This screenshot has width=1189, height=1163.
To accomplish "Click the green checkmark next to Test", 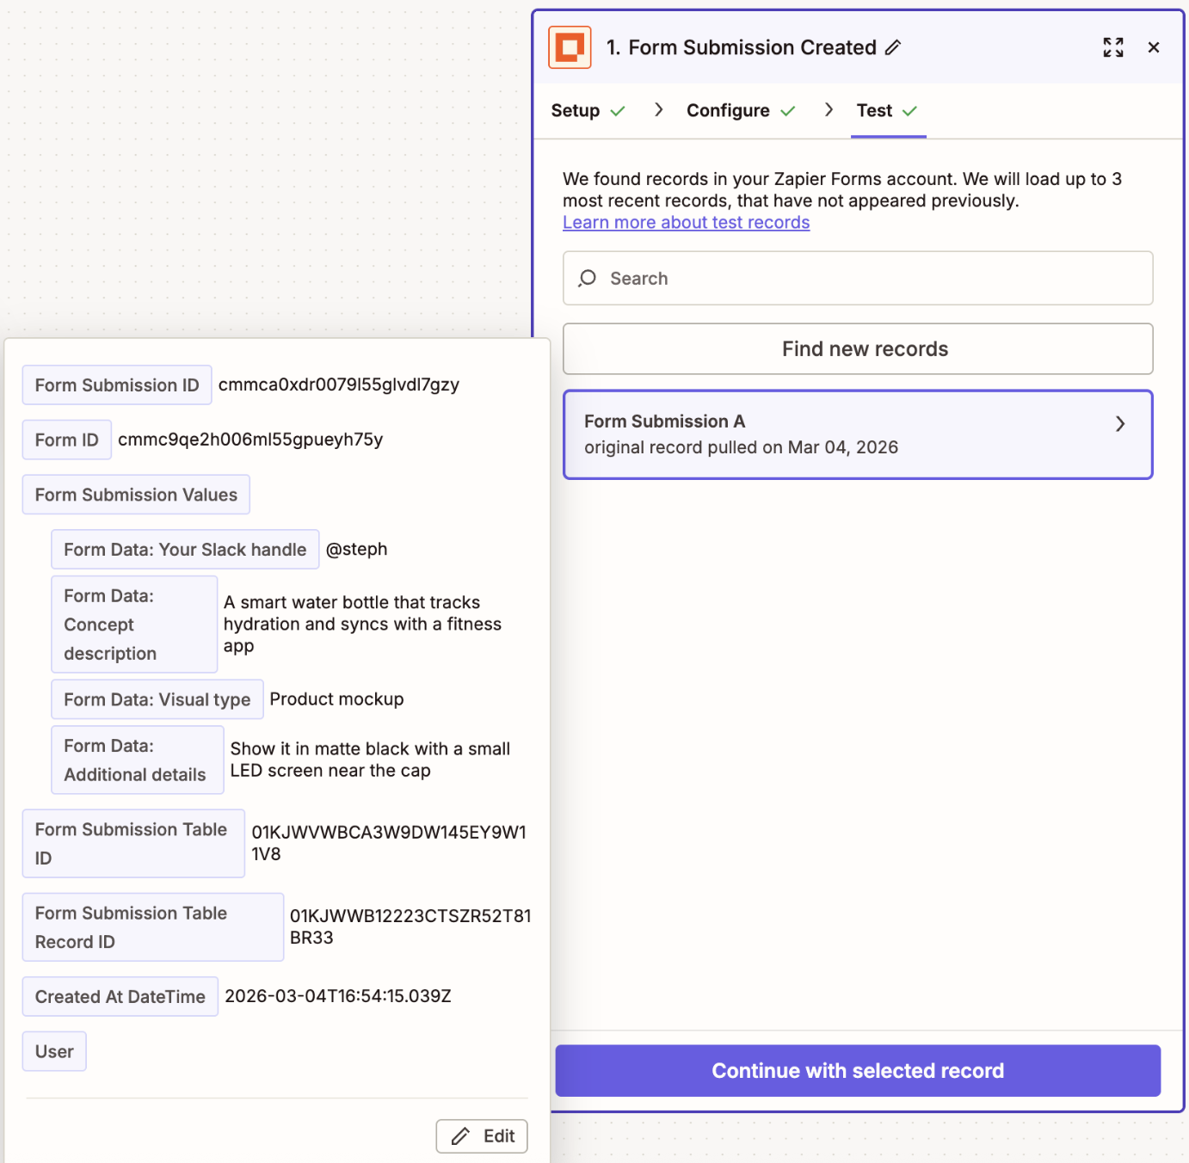I will (911, 110).
